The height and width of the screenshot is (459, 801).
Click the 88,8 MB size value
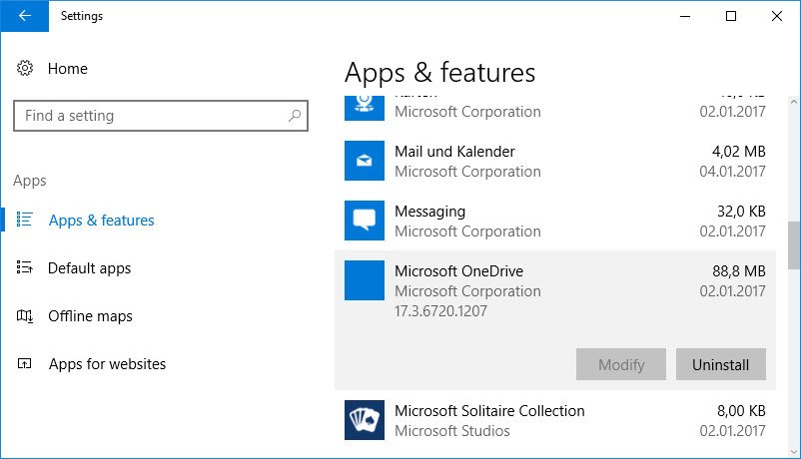(x=739, y=271)
